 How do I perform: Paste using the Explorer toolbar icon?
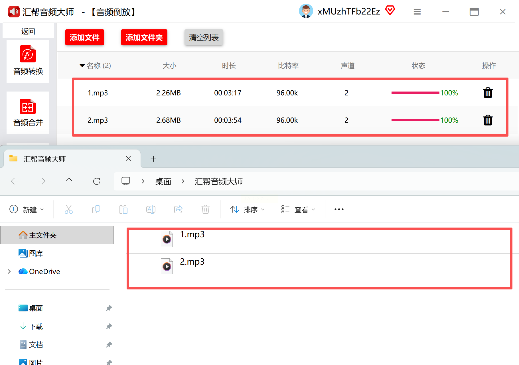click(x=123, y=209)
